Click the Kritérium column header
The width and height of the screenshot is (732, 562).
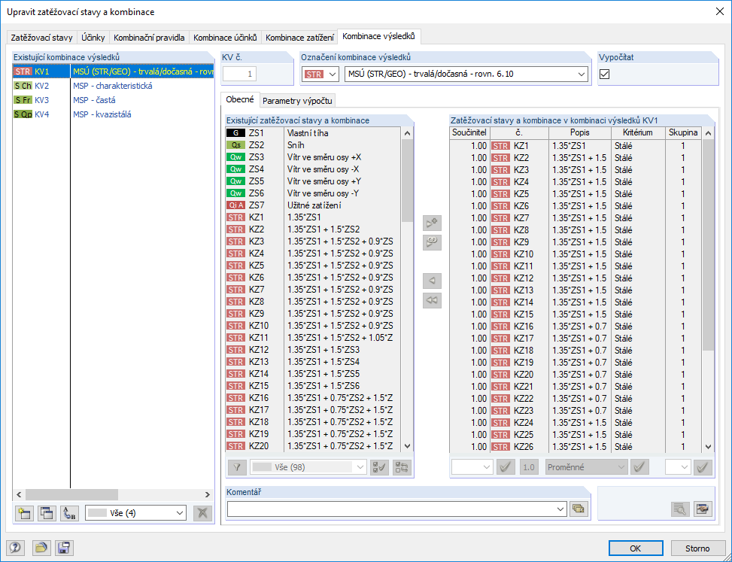[638, 132]
